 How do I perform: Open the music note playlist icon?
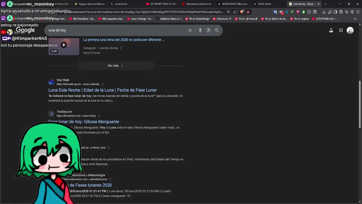pos(329,12)
